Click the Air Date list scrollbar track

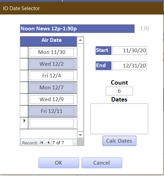[x=80, y=88]
